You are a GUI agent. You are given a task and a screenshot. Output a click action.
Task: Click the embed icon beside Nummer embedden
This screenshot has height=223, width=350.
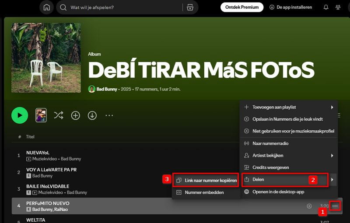pos(179,192)
